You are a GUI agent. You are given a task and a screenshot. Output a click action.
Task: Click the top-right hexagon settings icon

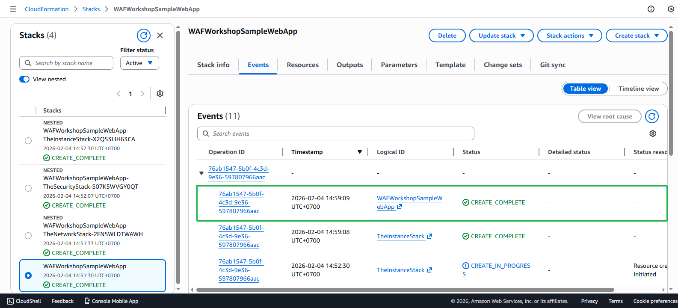[x=671, y=9]
